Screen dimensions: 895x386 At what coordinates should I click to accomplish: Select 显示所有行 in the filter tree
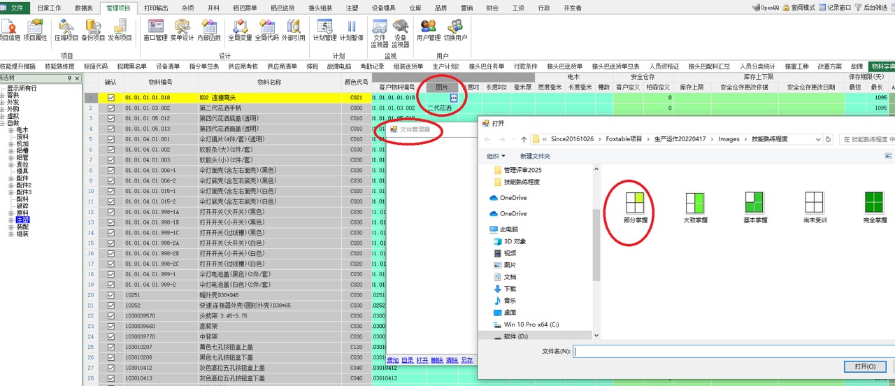pos(22,88)
